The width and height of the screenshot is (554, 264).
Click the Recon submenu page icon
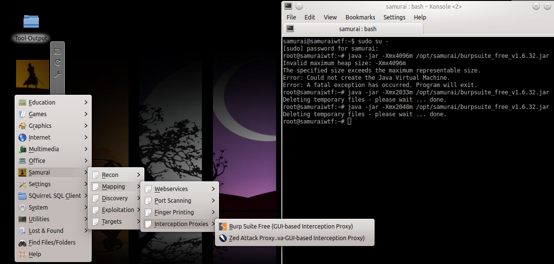tap(96, 175)
